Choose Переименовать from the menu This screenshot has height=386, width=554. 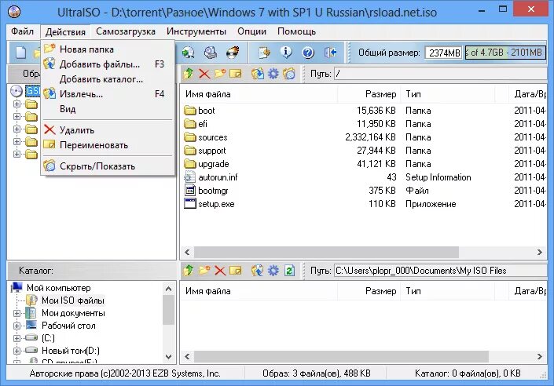108,145
